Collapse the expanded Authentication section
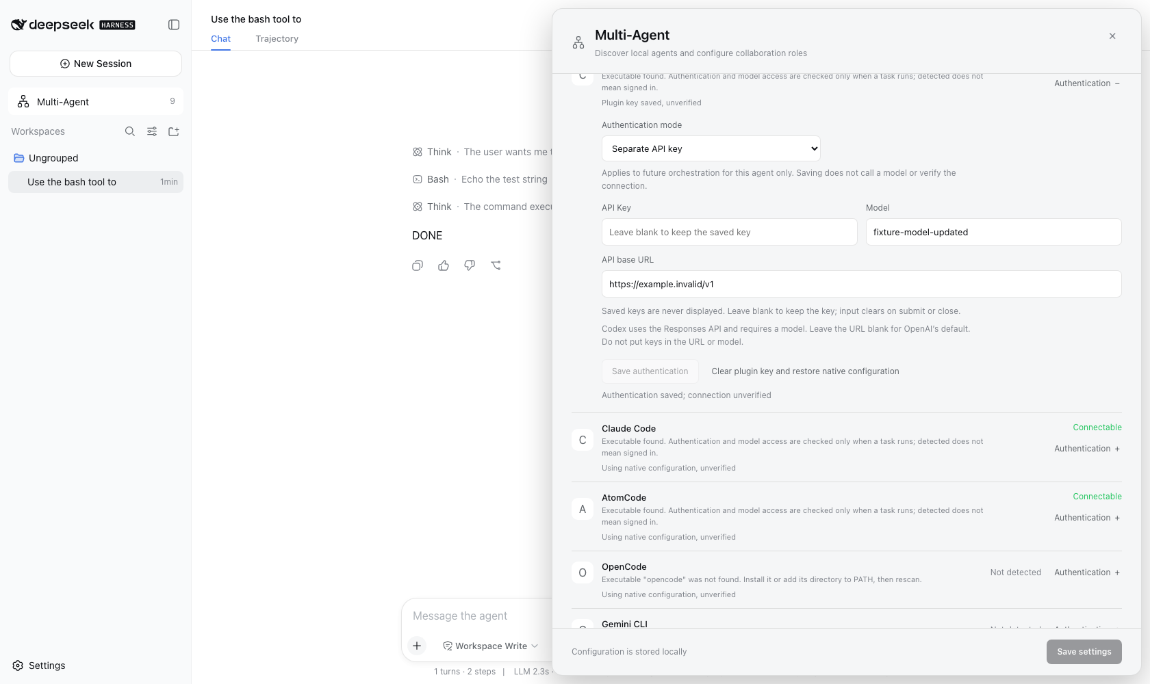Screen dimensions: 1150x684 pyautogui.click(x=1087, y=83)
